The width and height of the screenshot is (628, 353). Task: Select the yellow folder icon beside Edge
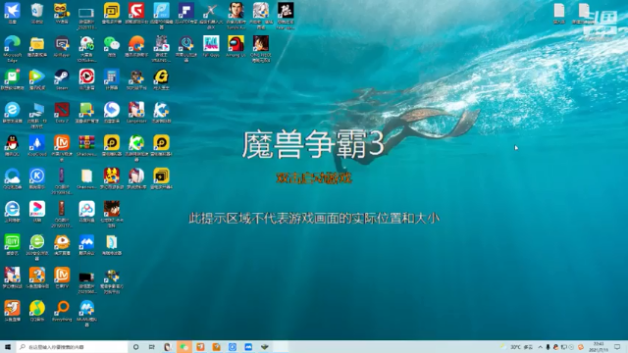point(37,46)
